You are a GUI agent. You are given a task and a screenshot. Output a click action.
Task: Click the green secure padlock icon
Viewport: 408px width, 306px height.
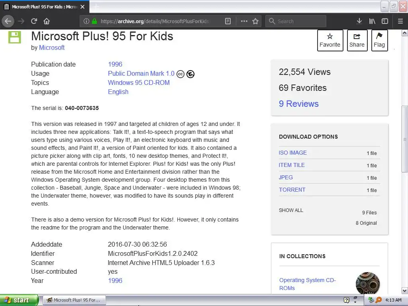tap(94, 21)
